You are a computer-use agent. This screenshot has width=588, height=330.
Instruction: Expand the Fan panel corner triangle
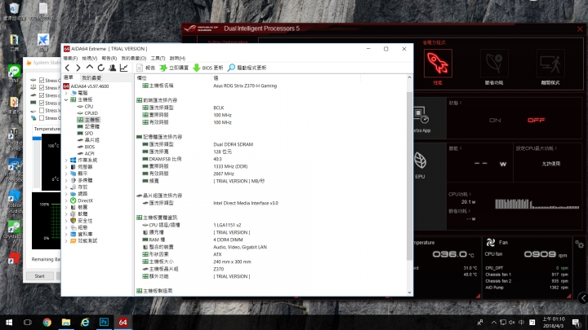[569, 296]
